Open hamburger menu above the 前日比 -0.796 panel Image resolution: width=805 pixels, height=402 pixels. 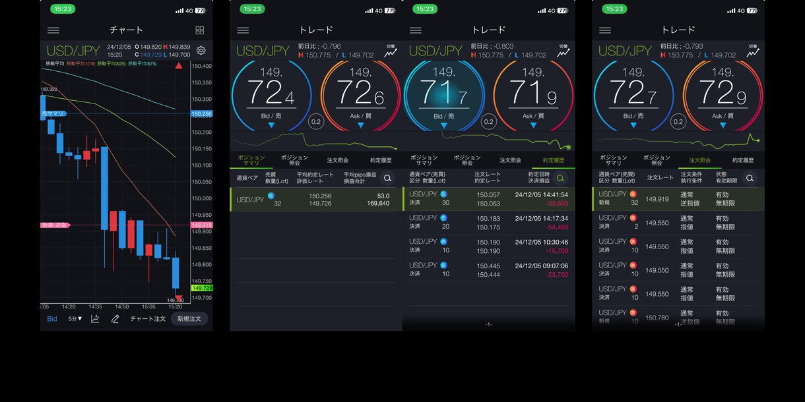tap(243, 30)
